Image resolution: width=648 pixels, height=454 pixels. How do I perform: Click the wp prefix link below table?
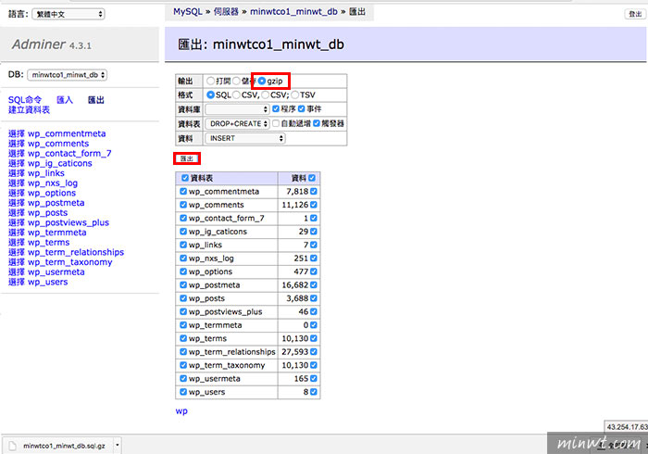(181, 411)
